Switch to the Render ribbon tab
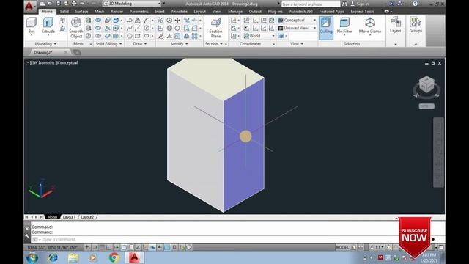The image size is (469, 264). pyautogui.click(x=117, y=12)
